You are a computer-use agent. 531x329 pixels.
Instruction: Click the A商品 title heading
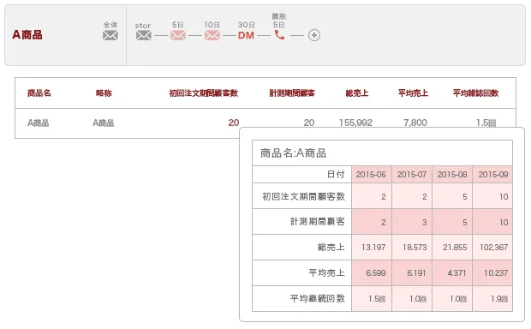coord(27,34)
